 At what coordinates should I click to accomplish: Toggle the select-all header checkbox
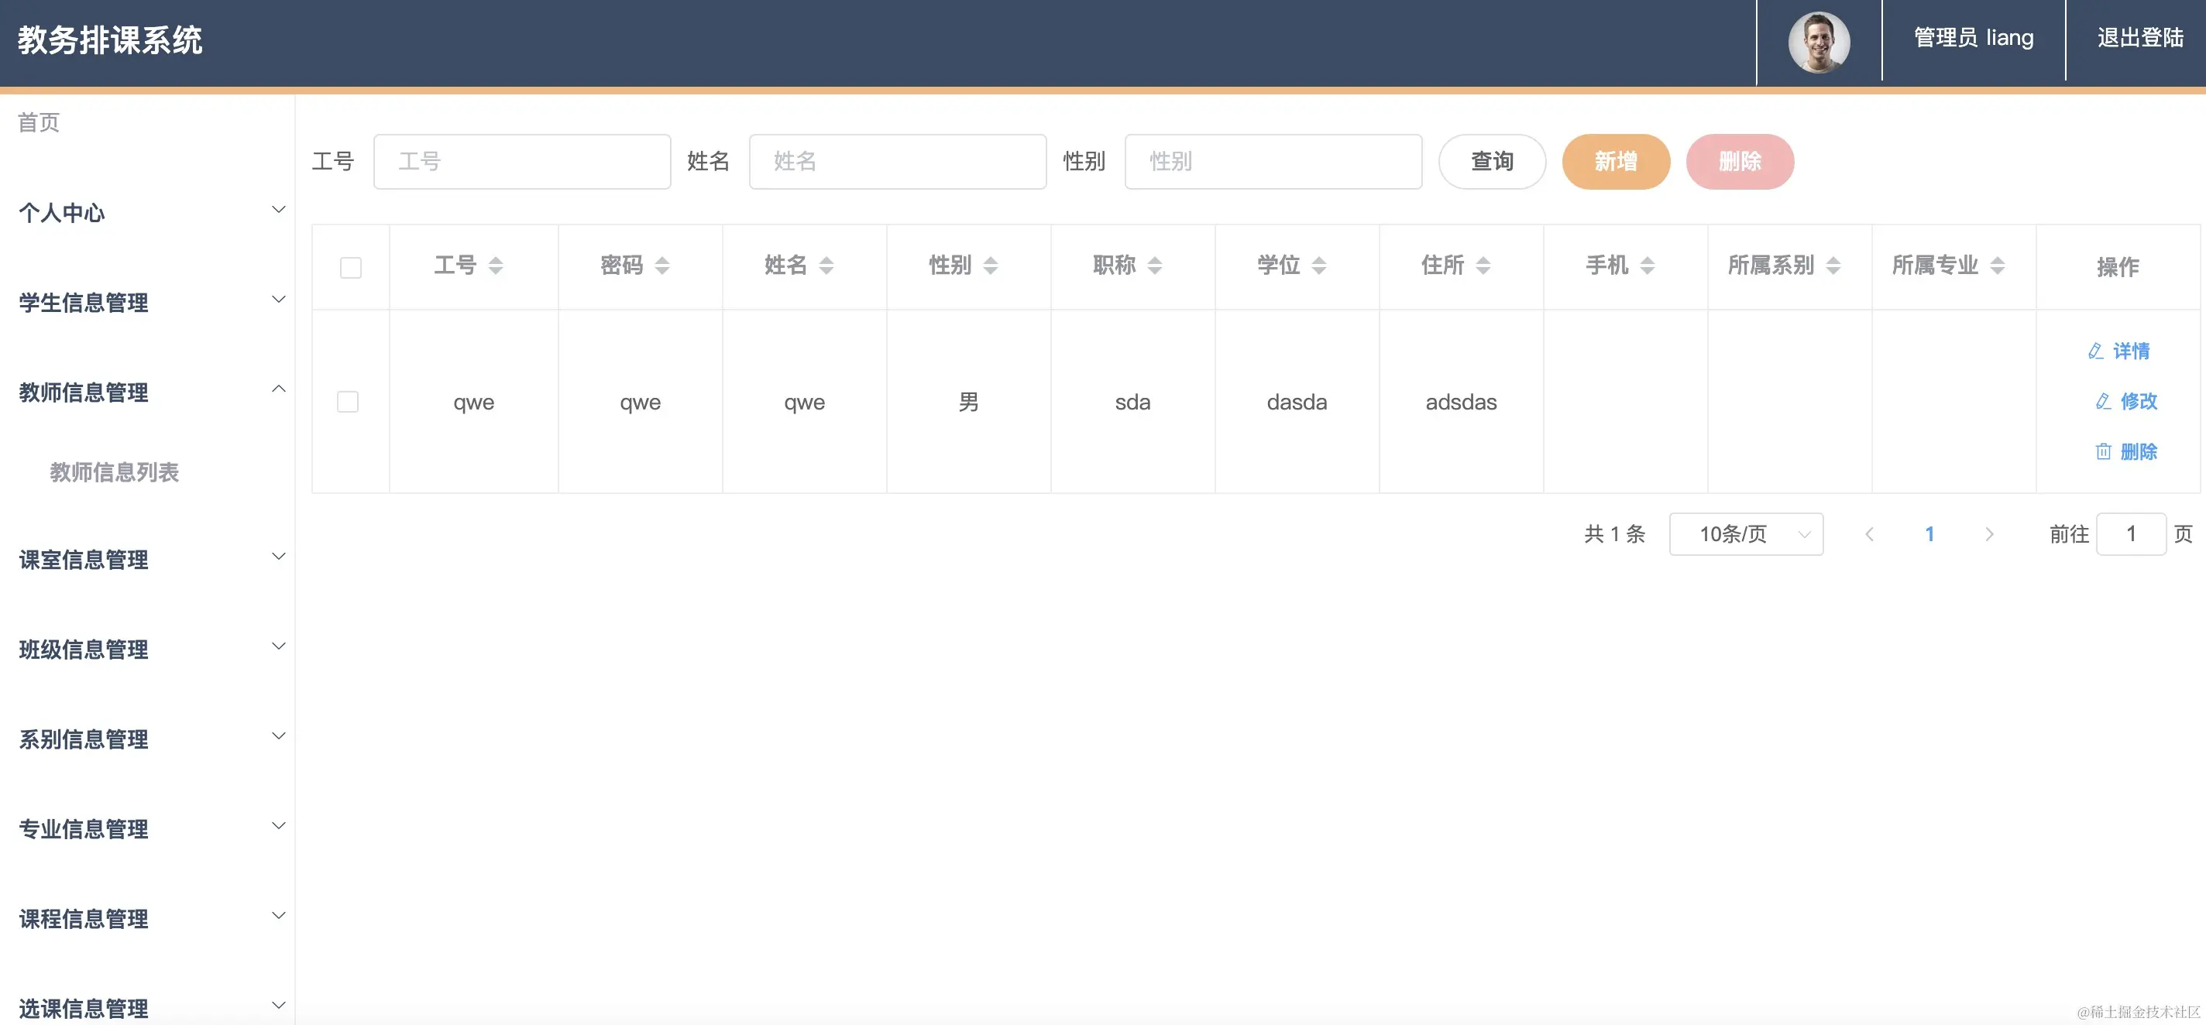[350, 268]
